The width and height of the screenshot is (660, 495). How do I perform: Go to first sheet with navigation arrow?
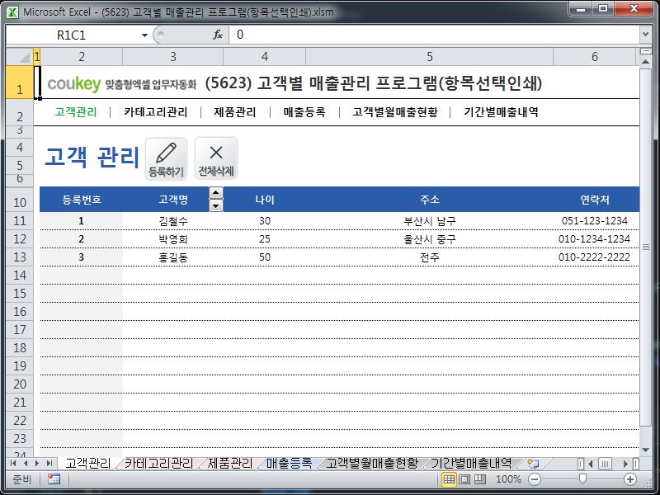13,464
